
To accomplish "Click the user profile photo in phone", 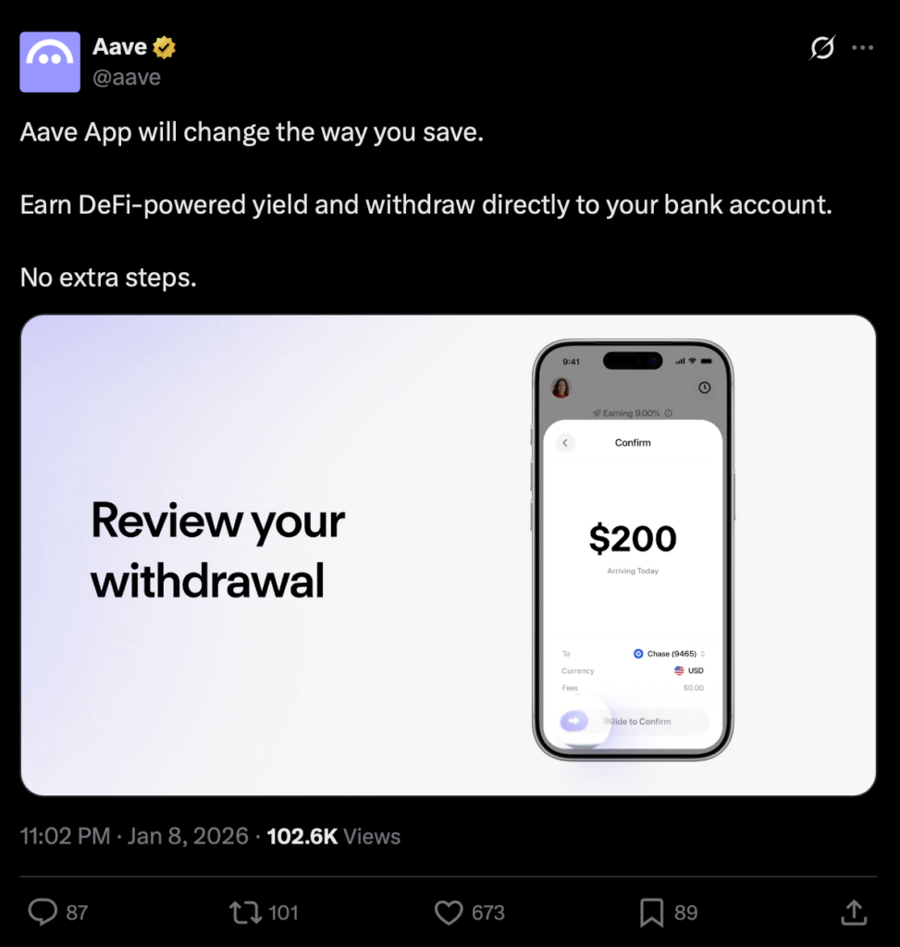I will (x=561, y=387).
